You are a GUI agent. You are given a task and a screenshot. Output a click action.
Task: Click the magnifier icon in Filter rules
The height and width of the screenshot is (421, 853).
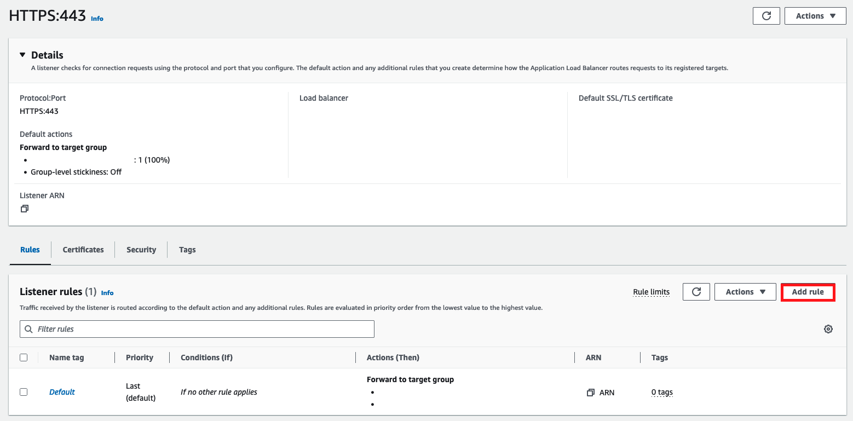click(x=29, y=329)
